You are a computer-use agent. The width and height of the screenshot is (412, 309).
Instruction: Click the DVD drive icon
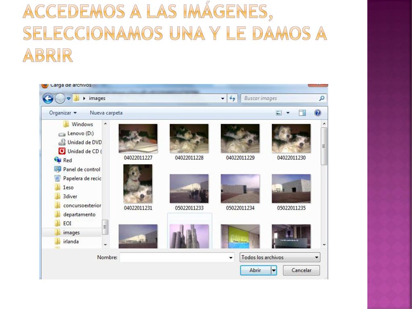(x=62, y=142)
